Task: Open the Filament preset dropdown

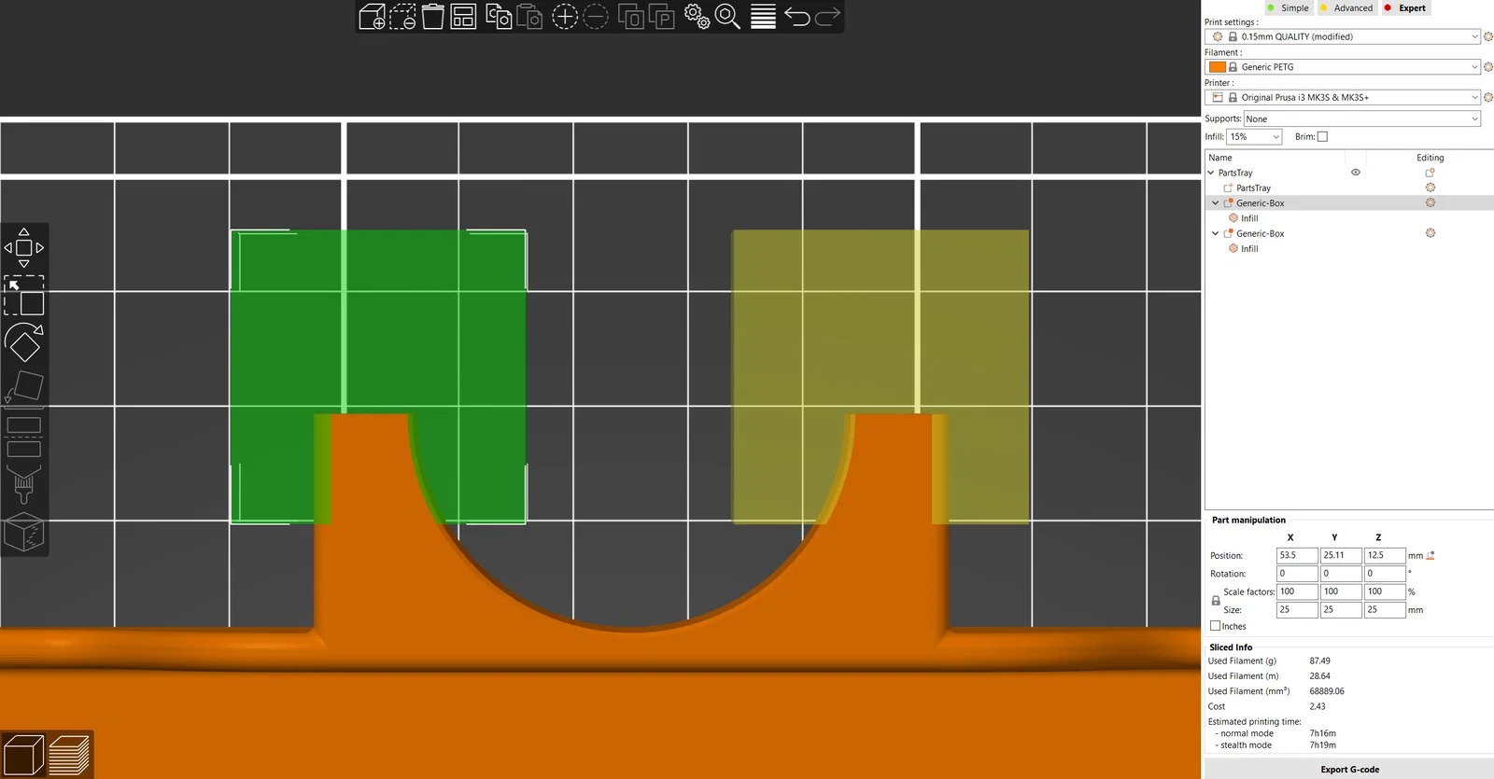Action: 1343,67
